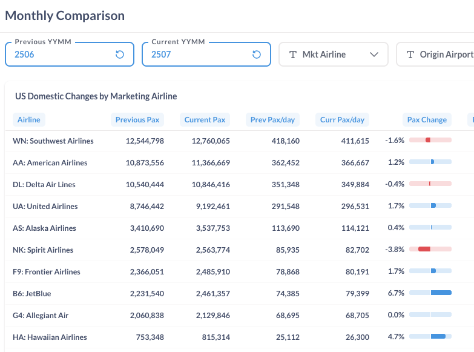Sort by the Current Pax column header
Viewport: 474px width, 352px height.
[x=205, y=119]
